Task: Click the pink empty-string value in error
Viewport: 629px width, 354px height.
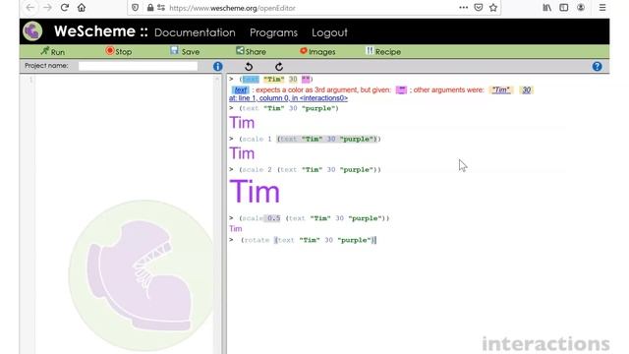Action: 401,89
